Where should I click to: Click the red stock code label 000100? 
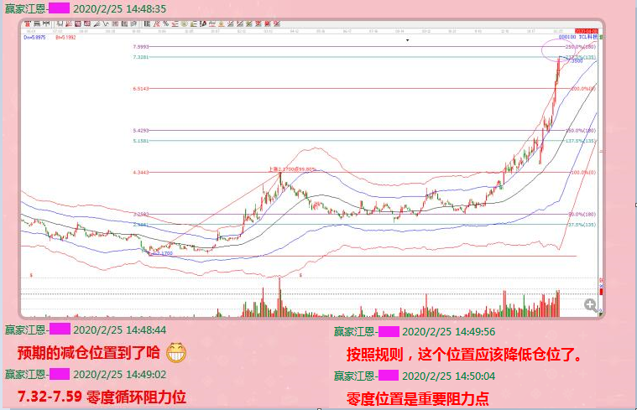567,37
